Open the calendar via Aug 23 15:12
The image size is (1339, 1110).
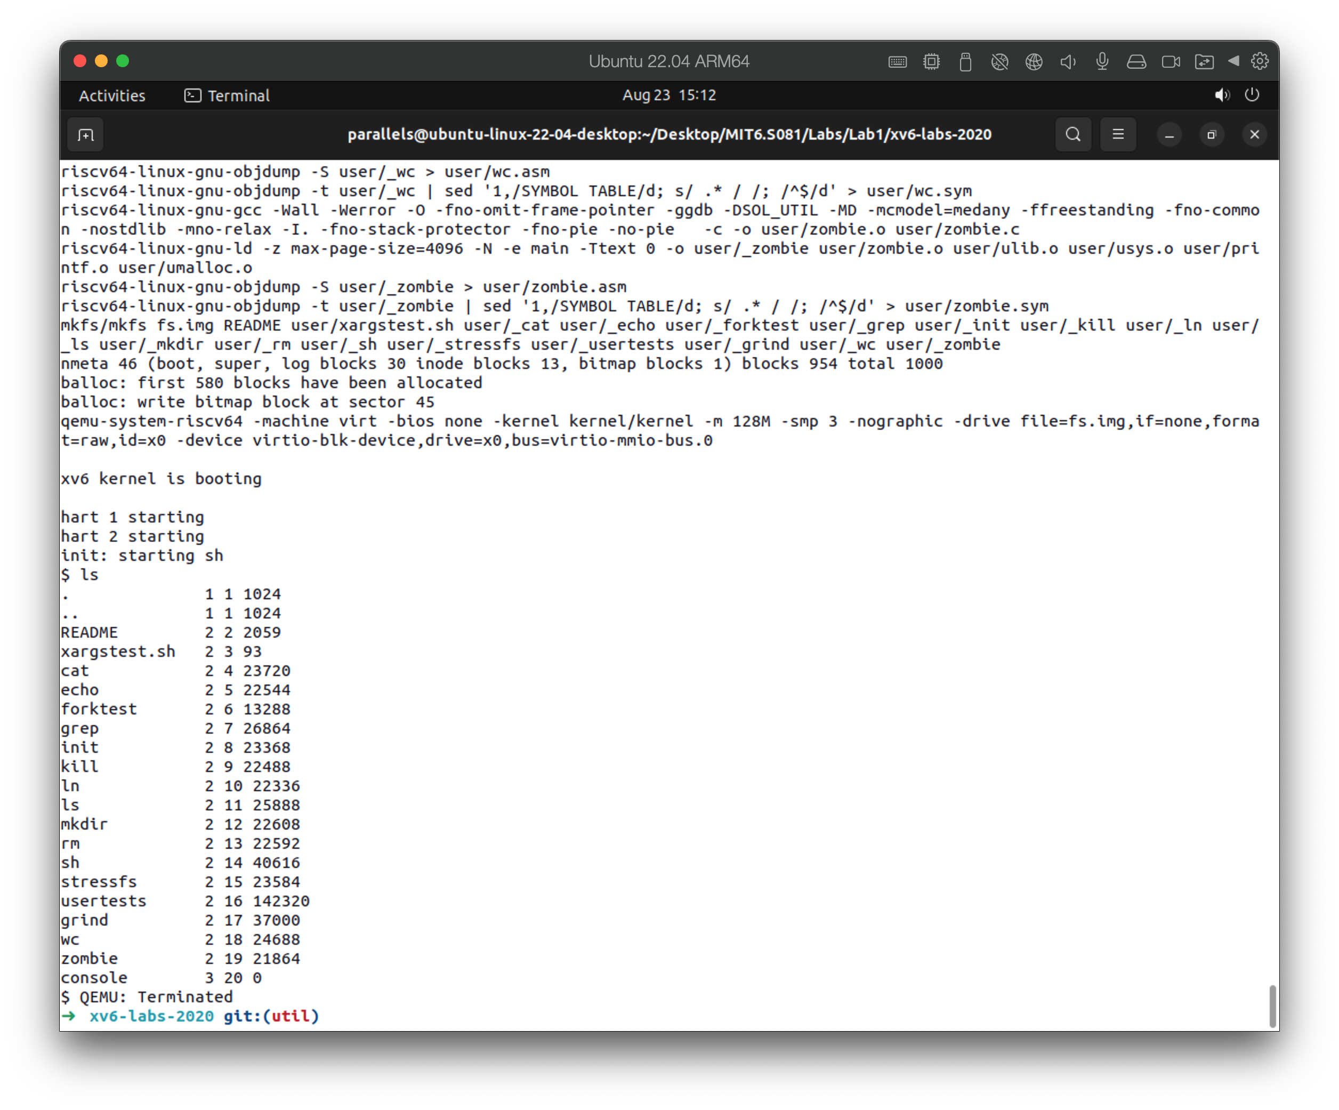click(669, 95)
